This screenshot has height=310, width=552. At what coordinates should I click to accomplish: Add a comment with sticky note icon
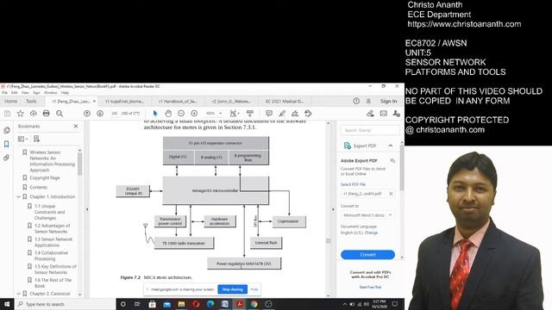(x=269, y=113)
